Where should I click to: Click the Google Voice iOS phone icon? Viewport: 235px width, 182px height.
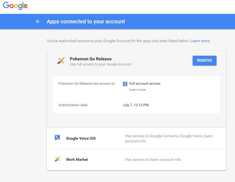click(57, 138)
